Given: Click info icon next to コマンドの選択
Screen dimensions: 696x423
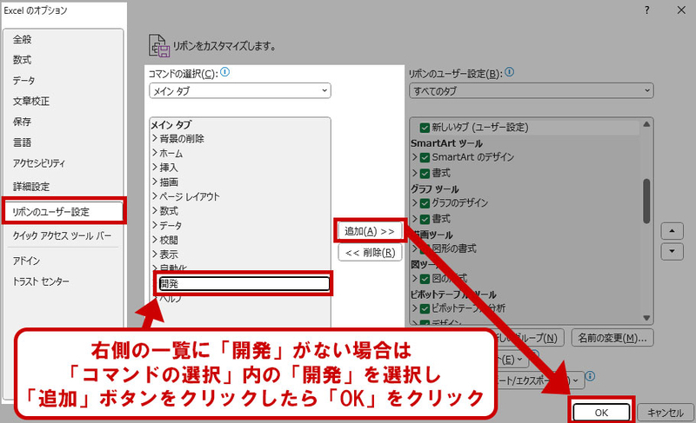Looking at the screenshot, I should pyautogui.click(x=225, y=72).
